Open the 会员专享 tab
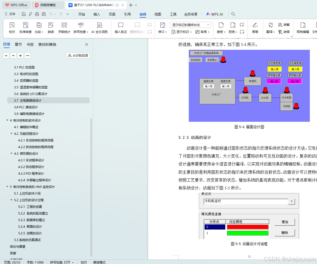The width and height of the screenshot is (317, 264). coord(191,14)
